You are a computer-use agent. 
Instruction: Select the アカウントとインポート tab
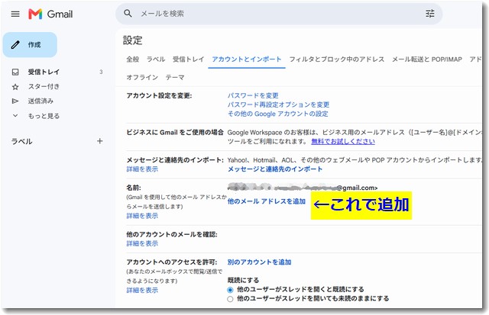pyautogui.click(x=247, y=59)
